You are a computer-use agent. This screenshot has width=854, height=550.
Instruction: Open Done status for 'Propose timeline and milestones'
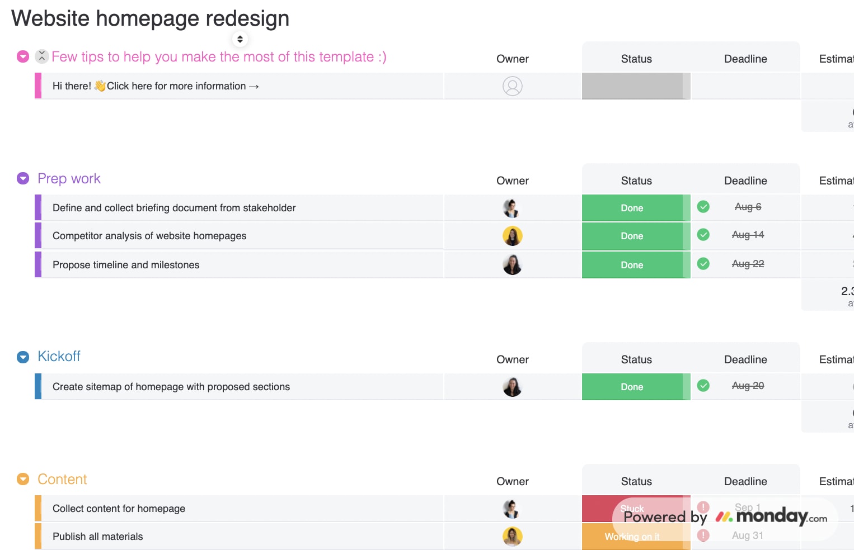[x=636, y=265]
